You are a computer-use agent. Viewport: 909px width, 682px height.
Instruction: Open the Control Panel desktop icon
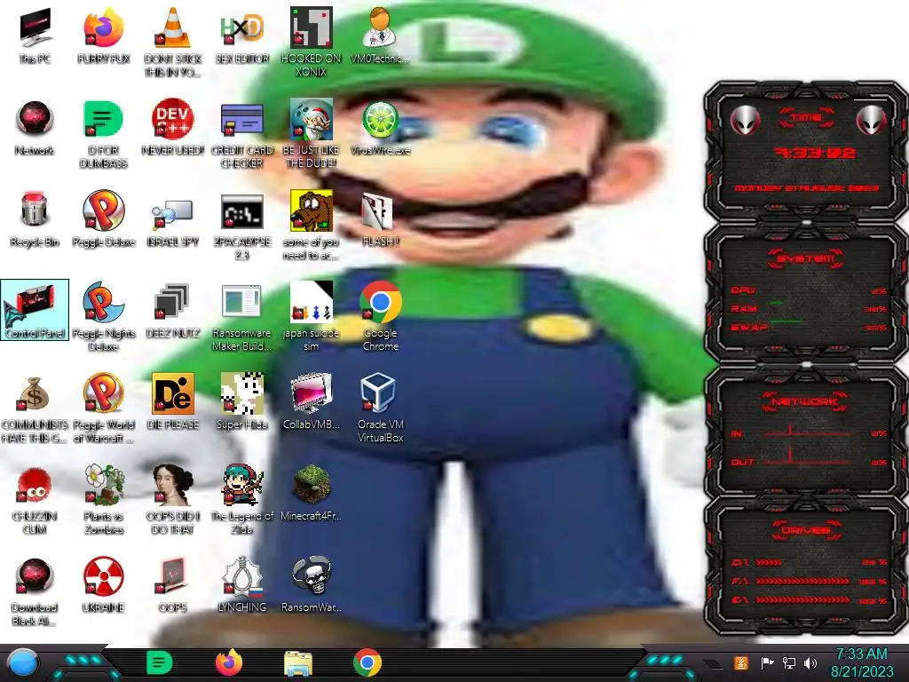point(35,310)
